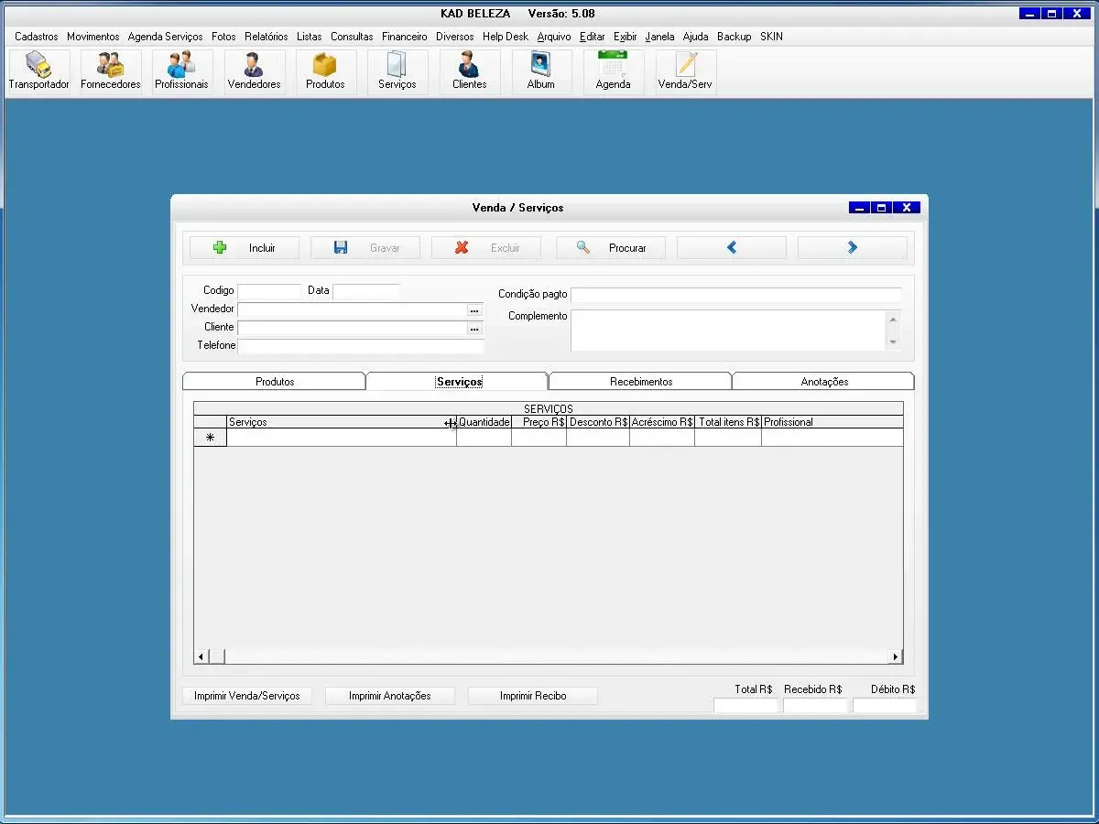
Task: Open the Profissionais toolbar icon
Action: pos(181,71)
